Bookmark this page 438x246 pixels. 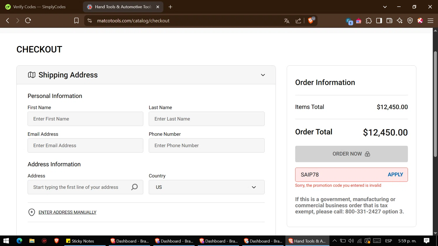pos(76,21)
